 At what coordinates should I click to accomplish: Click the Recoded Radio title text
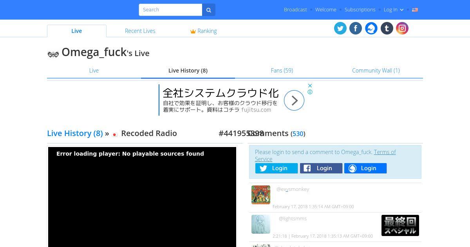click(149, 133)
